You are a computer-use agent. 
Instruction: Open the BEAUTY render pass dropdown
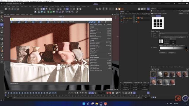click(x=78, y=22)
